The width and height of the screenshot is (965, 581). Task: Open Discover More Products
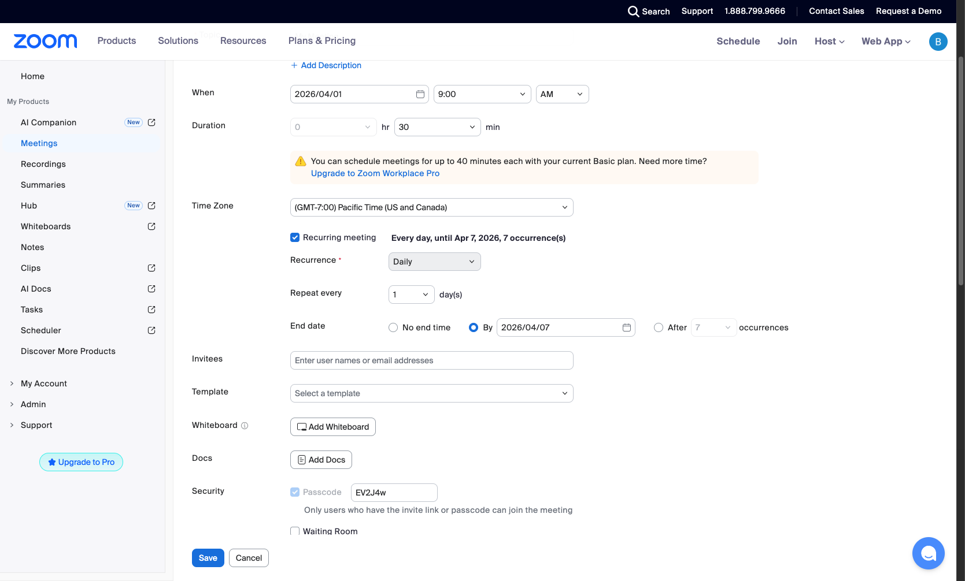coord(68,351)
